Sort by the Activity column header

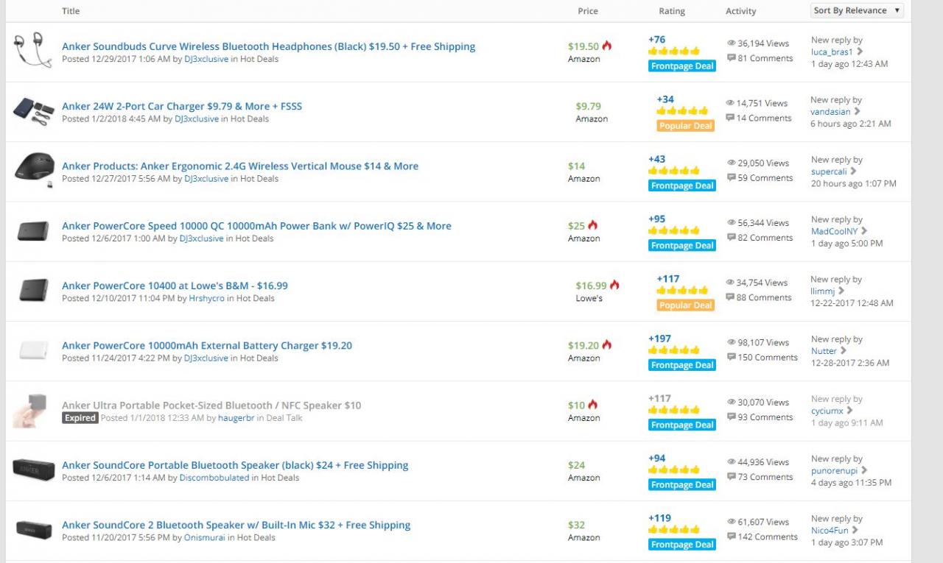tap(741, 11)
